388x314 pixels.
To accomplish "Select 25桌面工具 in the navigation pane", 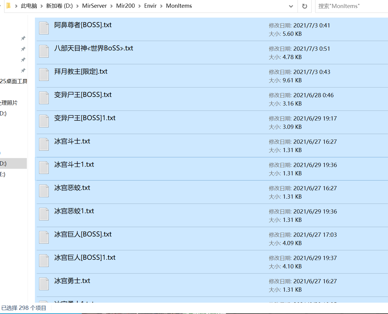I will pyautogui.click(x=14, y=81).
